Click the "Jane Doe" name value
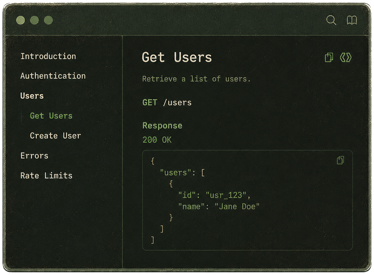Screen dimensions: 374x275 click(237, 206)
